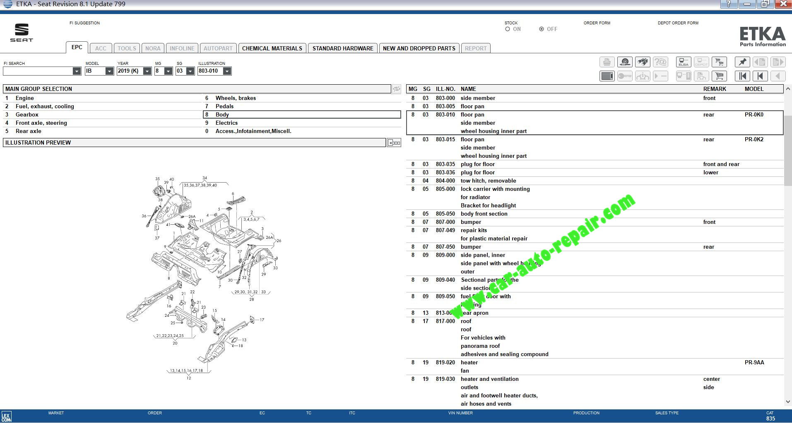Viewport: 792px width, 423px height.
Task: Open the single shopping cart
Action: (719, 76)
